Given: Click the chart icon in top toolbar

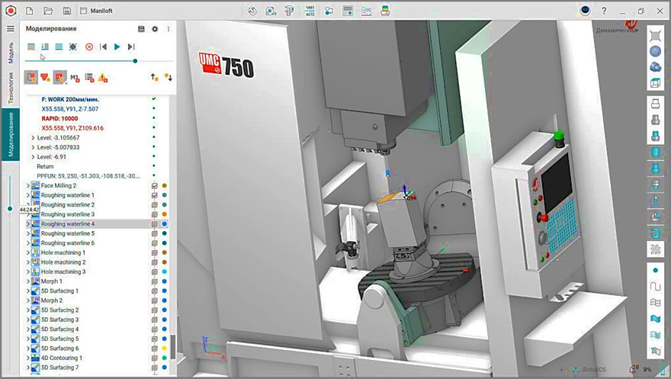Looking at the screenshot, I should pos(366,11).
